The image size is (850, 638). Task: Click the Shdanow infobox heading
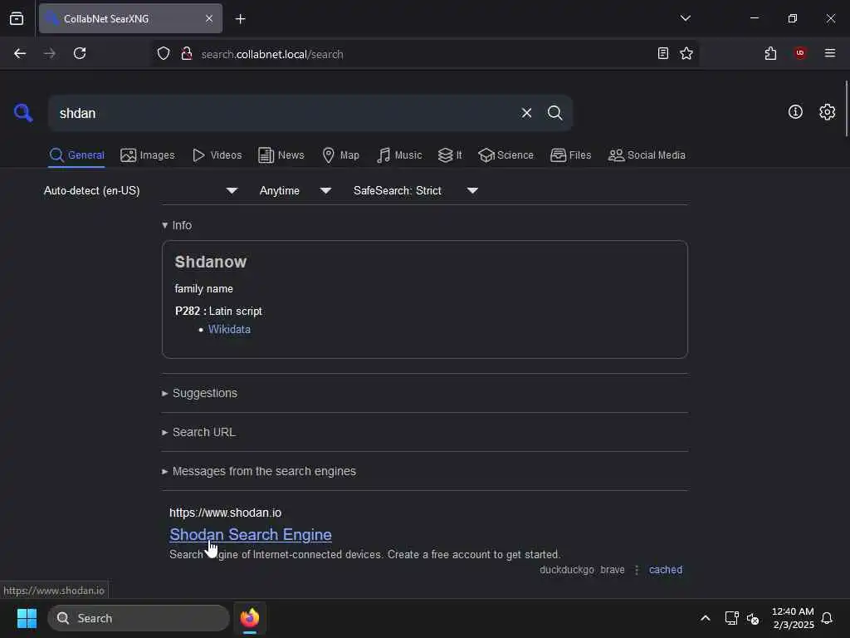(211, 262)
